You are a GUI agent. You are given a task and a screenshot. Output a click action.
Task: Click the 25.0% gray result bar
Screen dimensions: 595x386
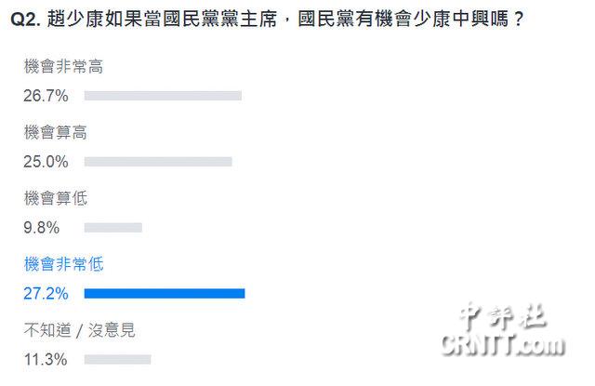[158, 162]
